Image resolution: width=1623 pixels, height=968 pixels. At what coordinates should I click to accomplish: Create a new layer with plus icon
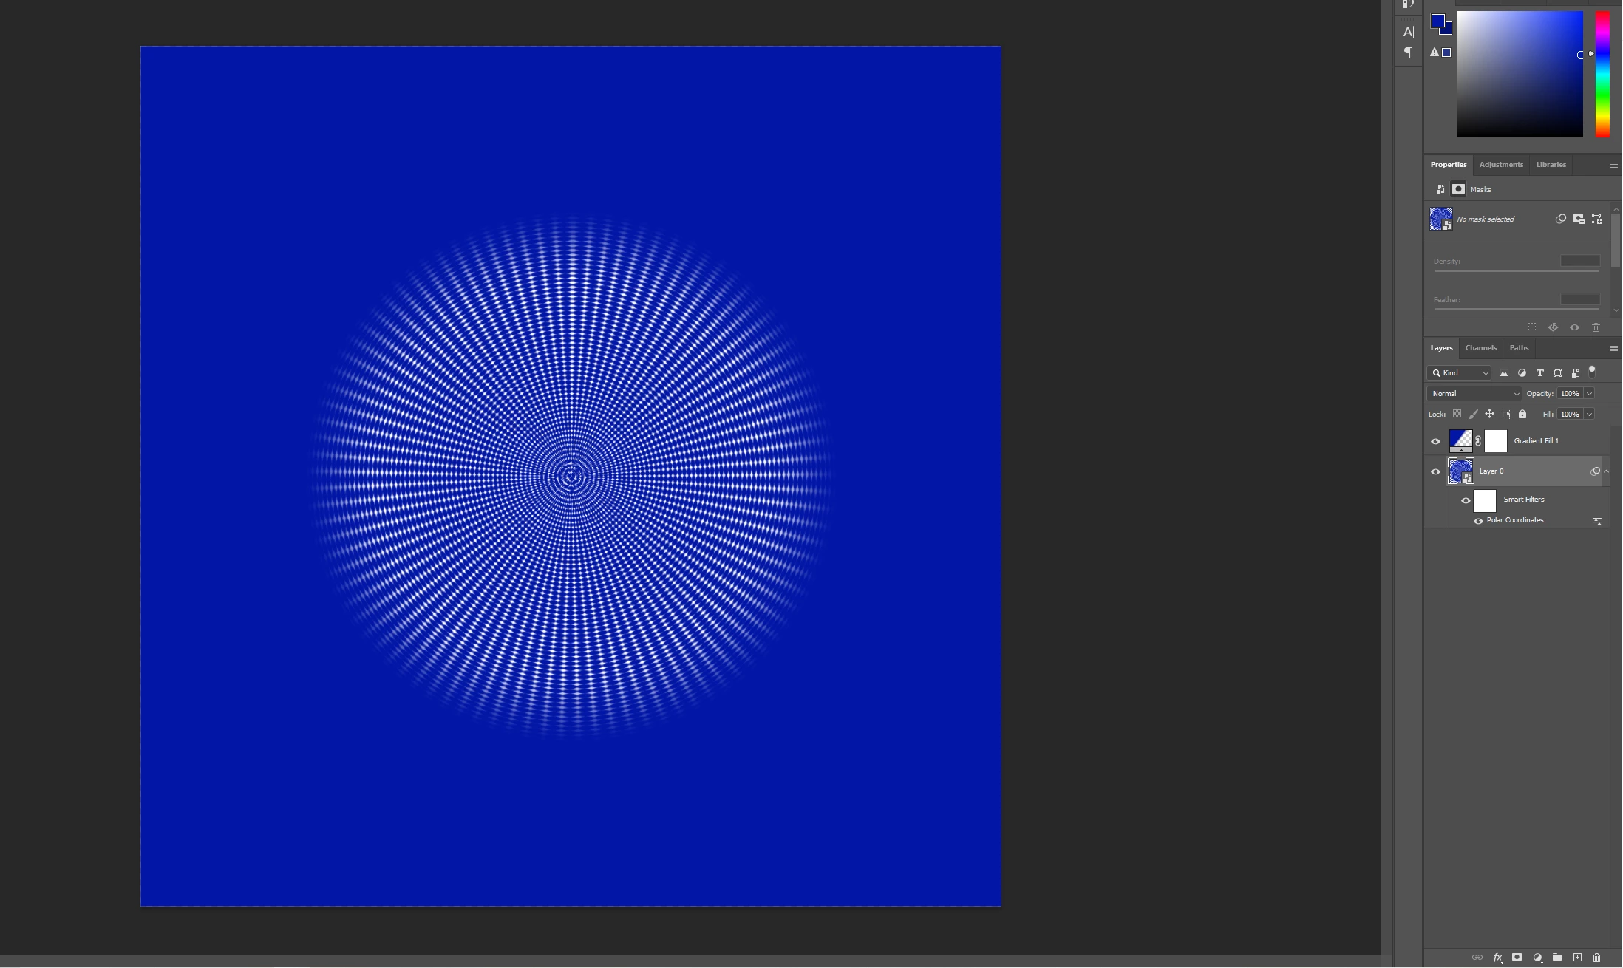(x=1577, y=958)
